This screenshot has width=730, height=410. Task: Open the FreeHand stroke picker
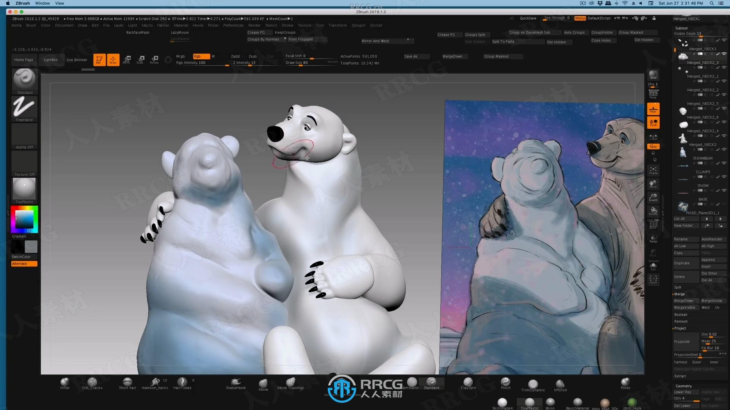click(x=24, y=109)
